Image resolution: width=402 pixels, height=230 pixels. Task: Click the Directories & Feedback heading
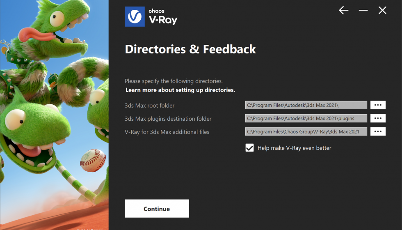[x=190, y=49]
